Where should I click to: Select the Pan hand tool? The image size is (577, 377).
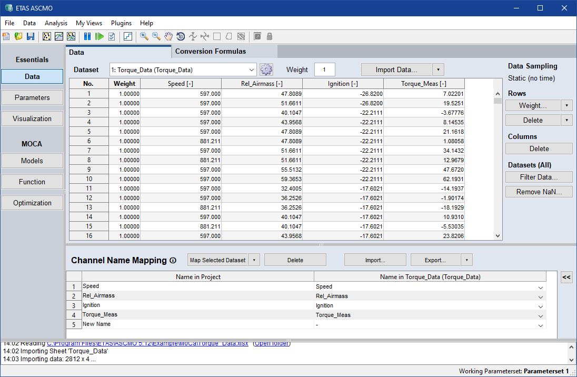point(168,36)
